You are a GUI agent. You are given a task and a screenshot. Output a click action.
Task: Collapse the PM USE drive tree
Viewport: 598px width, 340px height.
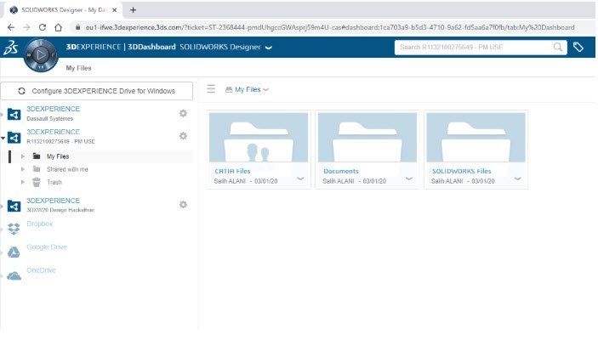[3, 138]
